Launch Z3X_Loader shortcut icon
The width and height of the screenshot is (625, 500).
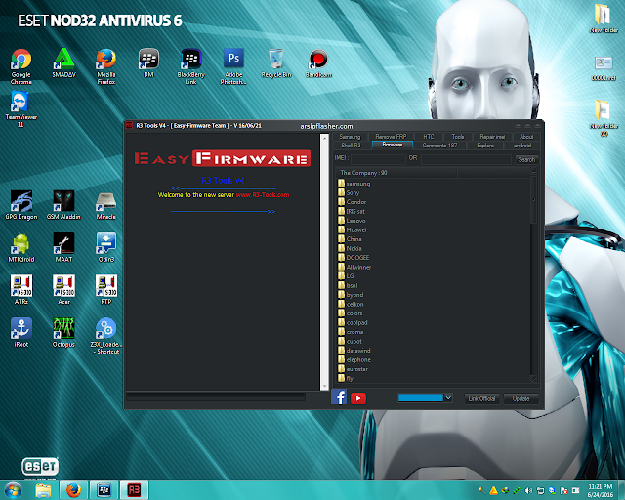tap(106, 336)
